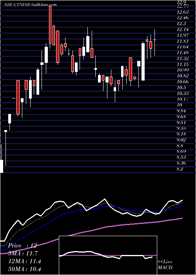Click the 10.99 price axis label
196x275 pixels.
tap(183, 70)
